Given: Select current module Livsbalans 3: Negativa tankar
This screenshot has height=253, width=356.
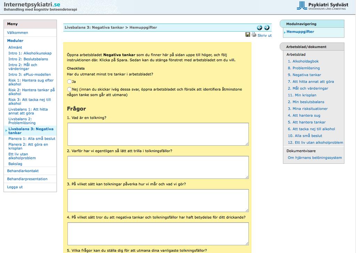Looking at the screenshot, I should (x=31, y=131).
